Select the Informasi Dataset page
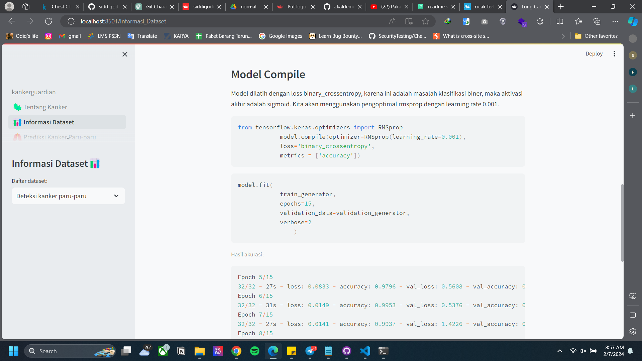This screenshot has width=642, height=361. tap(49, 122)
